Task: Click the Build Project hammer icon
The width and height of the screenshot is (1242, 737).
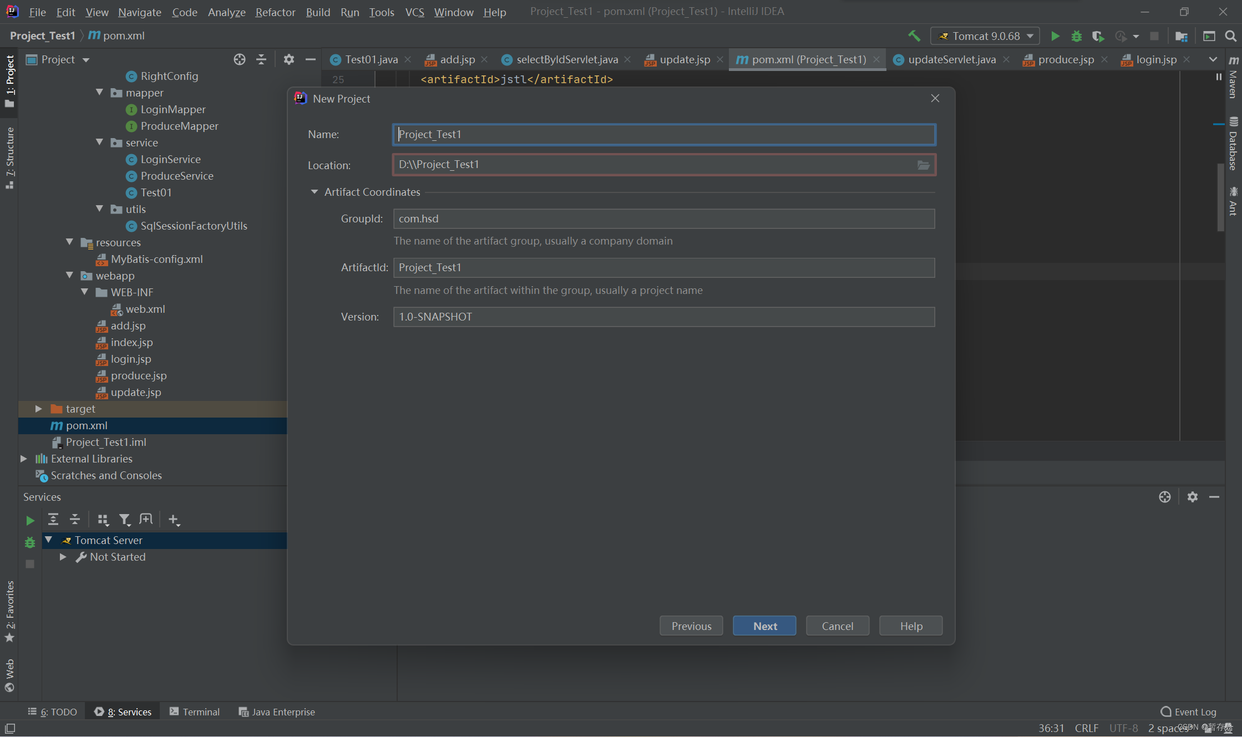Action: tap(914, 36)
